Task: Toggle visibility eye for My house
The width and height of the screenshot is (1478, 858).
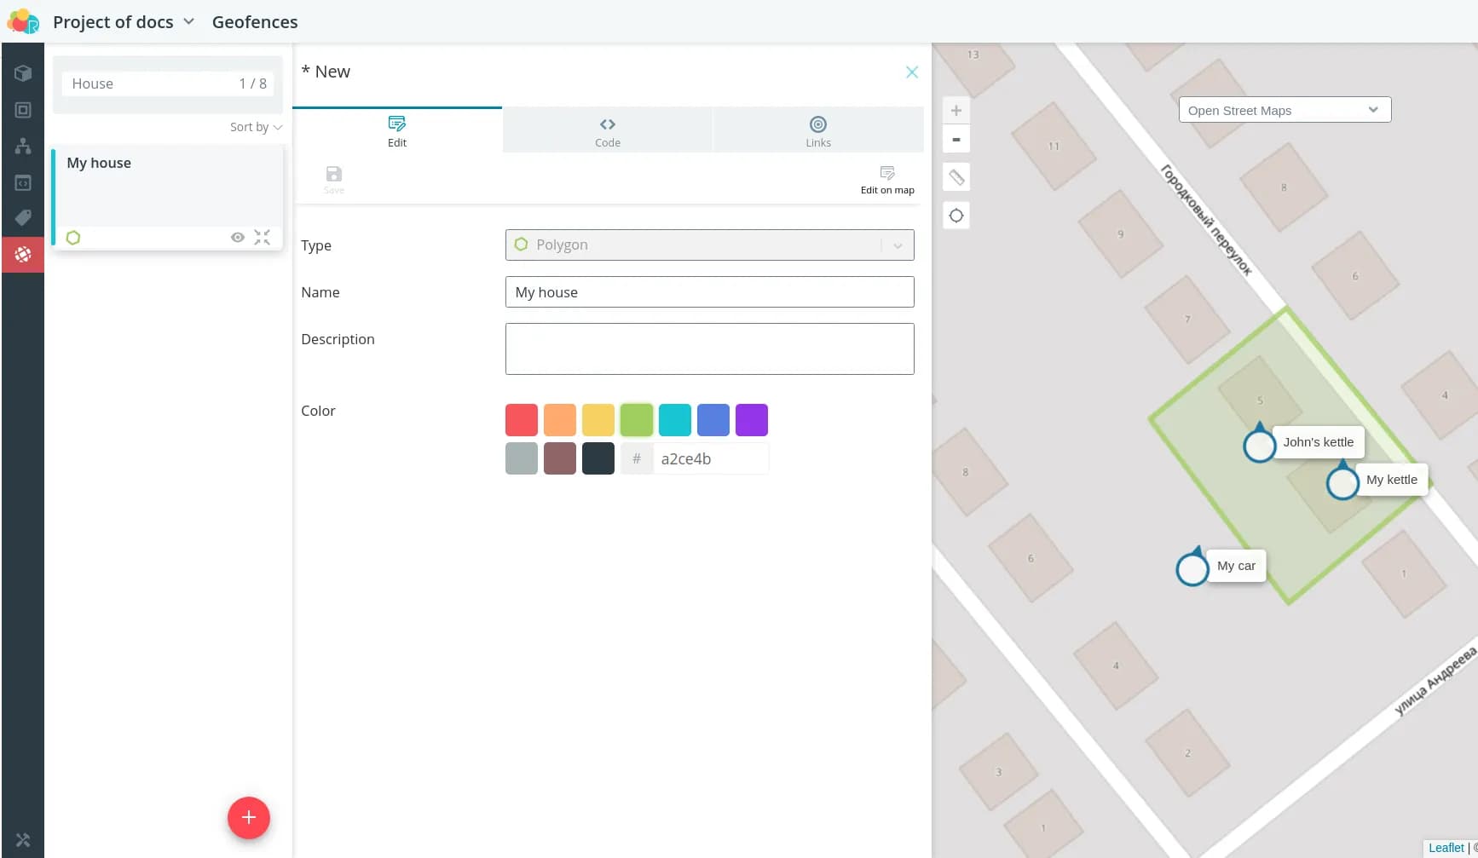Action: coord(238,238)
